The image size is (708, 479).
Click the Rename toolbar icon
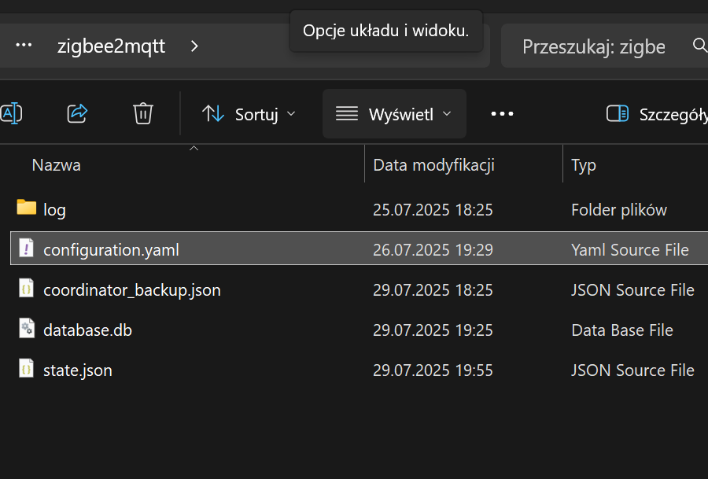pyautogui.click(x=11, y=113)
